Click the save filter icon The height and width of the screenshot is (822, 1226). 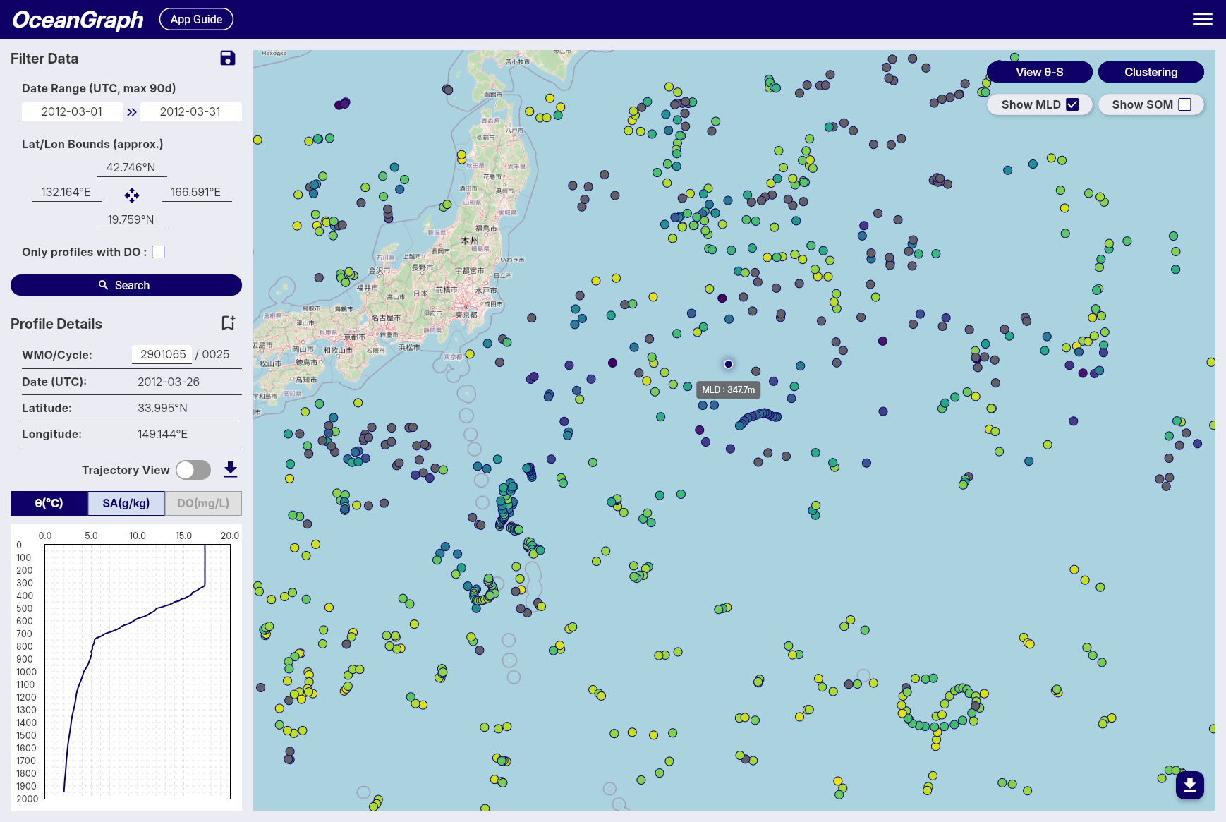point(227,59)
